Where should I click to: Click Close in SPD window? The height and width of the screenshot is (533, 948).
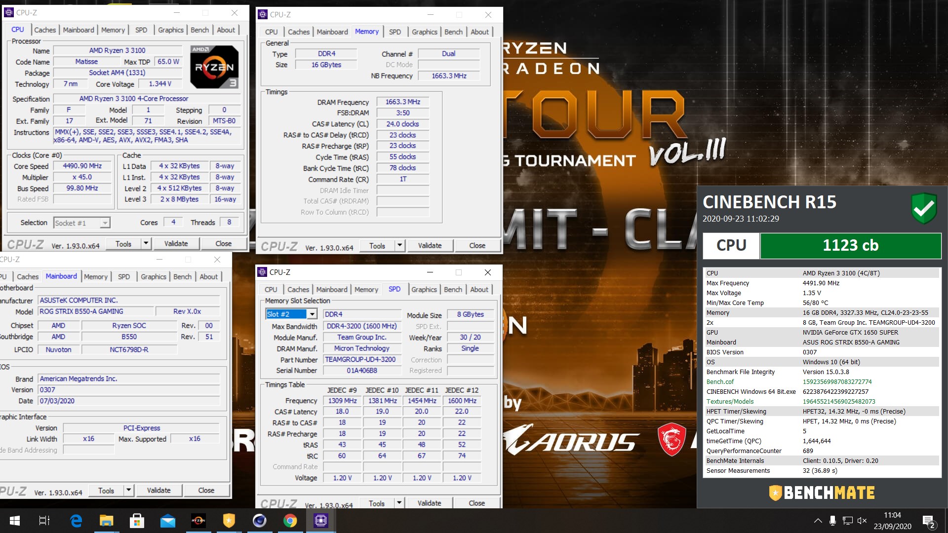(476, 503)
